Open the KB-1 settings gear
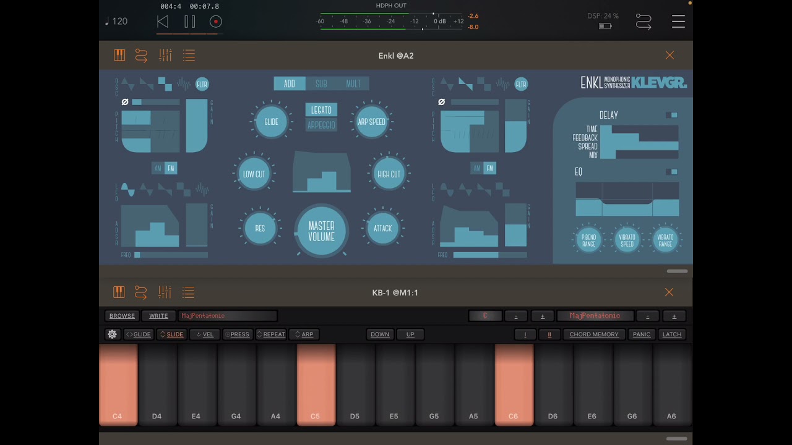This screenshot has height=445, width=792. pyautogui.click(x=112, y=334)
